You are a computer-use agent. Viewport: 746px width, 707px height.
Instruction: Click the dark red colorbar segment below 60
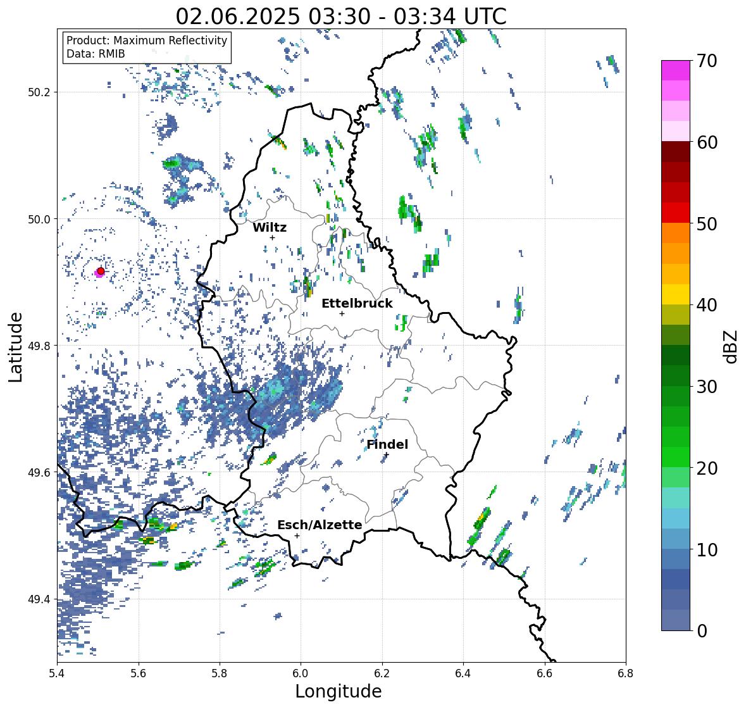(x=676, y=152)
